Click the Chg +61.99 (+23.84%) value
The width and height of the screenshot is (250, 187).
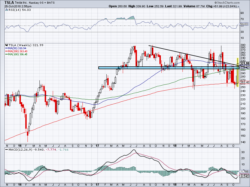(221, 6)
